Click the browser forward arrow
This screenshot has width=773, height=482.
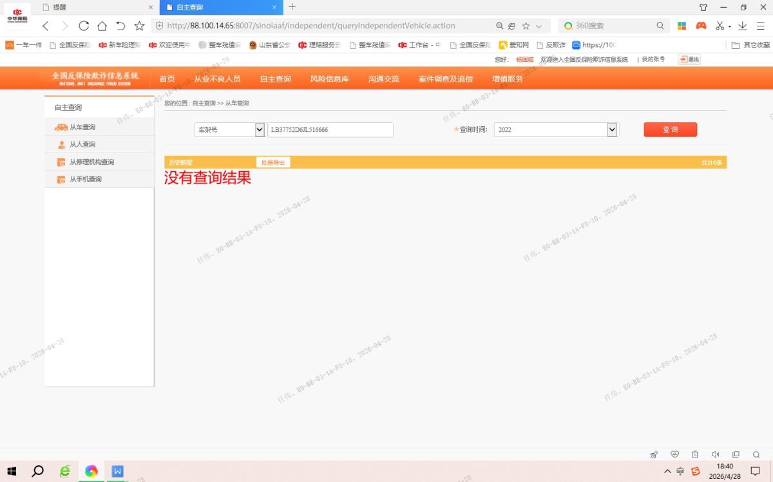(64, 26)
